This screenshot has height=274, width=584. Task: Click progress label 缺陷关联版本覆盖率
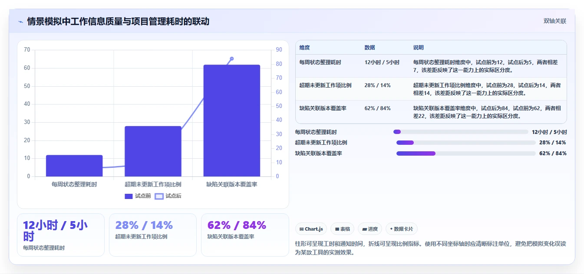click(x=318, y=153)
